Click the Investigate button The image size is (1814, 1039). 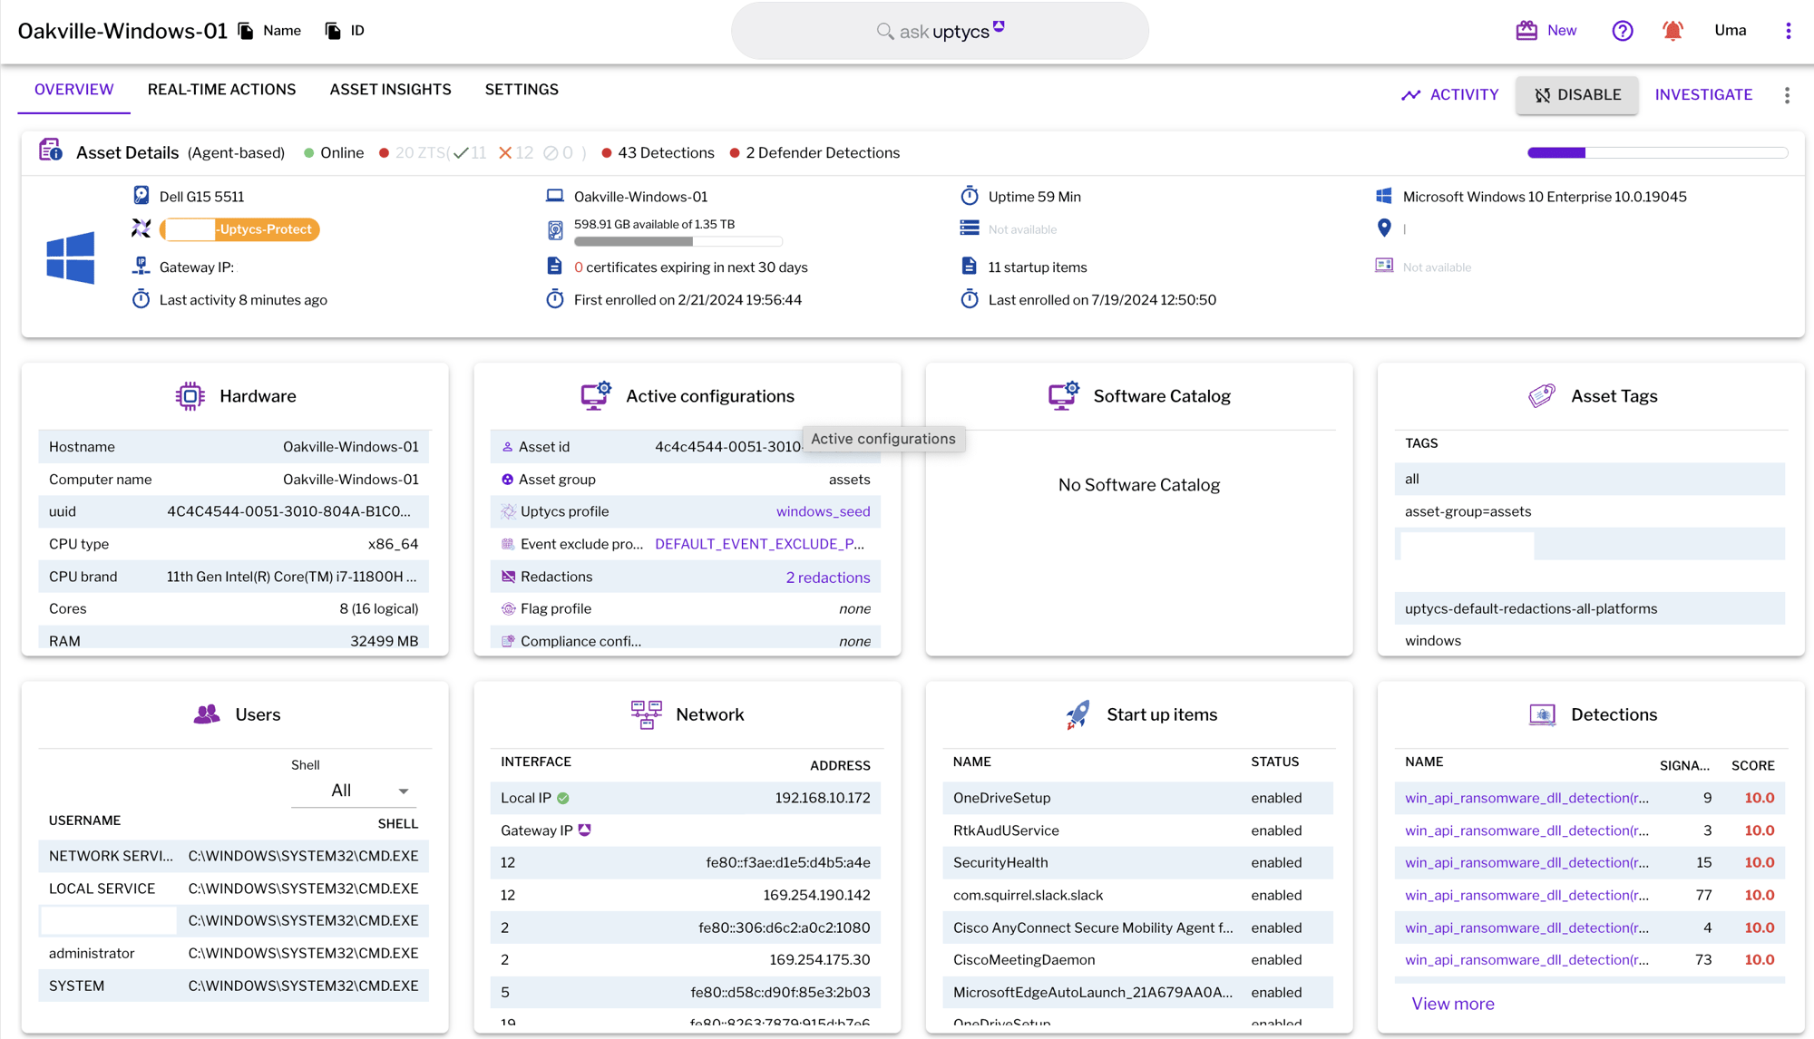(x=1703, y=95)
